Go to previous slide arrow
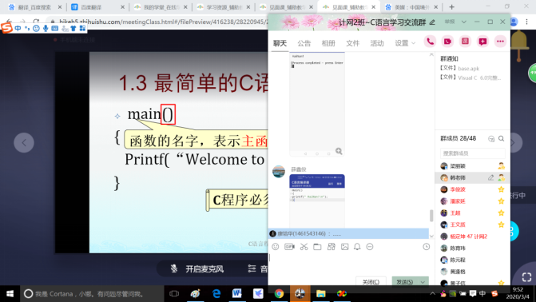536x302 pixels. pyautogui.click(x=24, y=143)
